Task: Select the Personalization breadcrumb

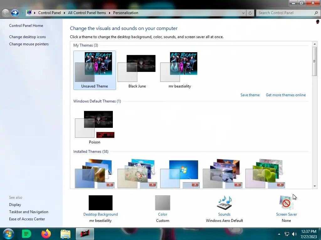Action: [126, 12]
